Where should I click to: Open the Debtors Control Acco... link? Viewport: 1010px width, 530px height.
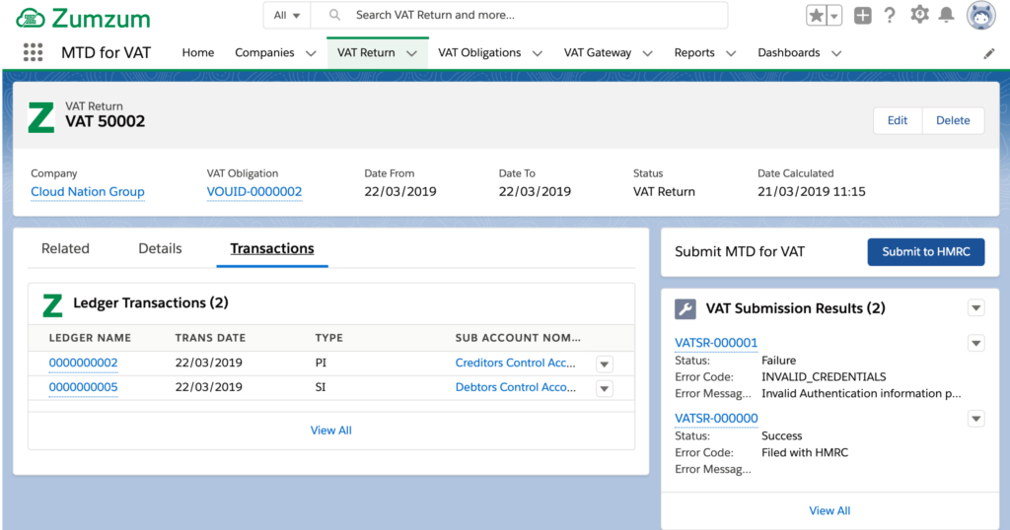[515, 387]
